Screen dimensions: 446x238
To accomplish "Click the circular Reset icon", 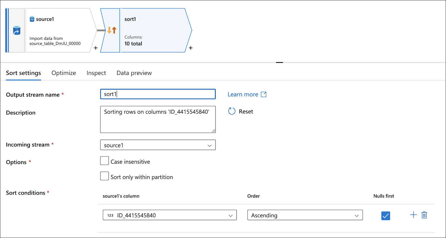I will [232, 111].
